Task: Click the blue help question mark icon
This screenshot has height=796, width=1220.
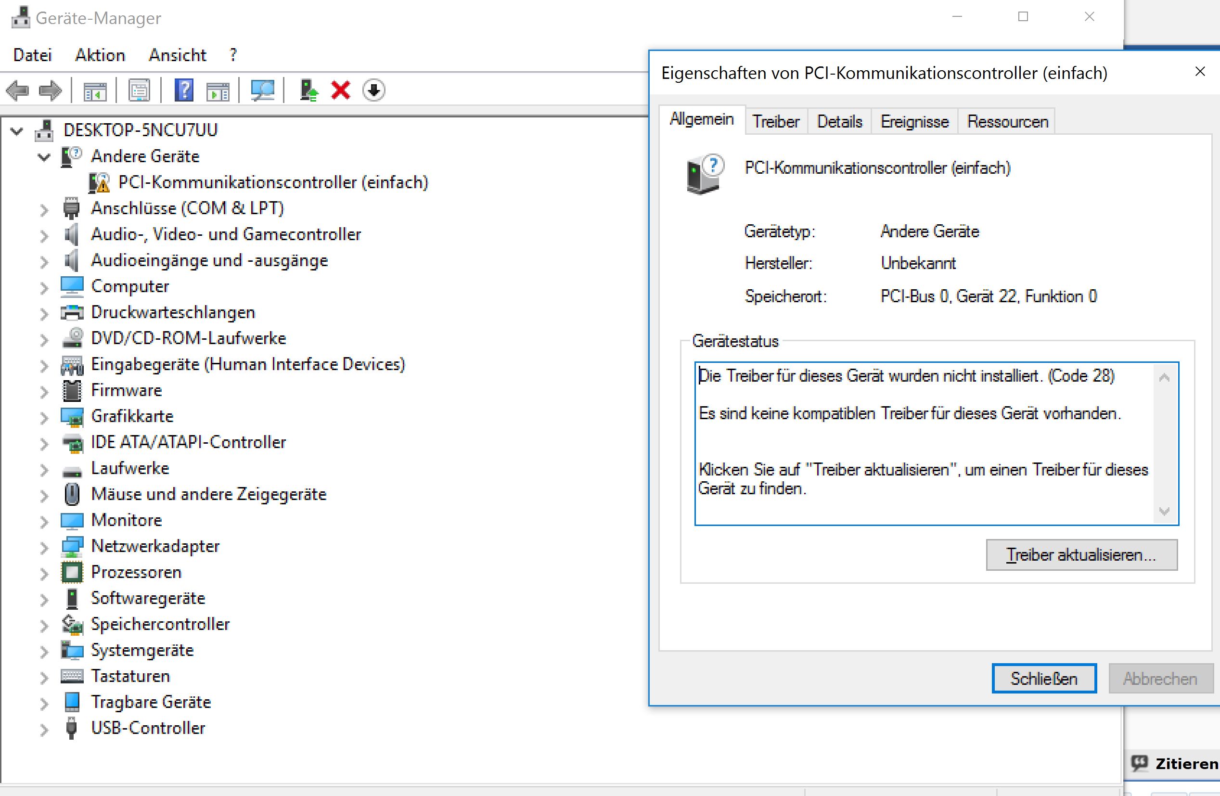Action: 183,91
